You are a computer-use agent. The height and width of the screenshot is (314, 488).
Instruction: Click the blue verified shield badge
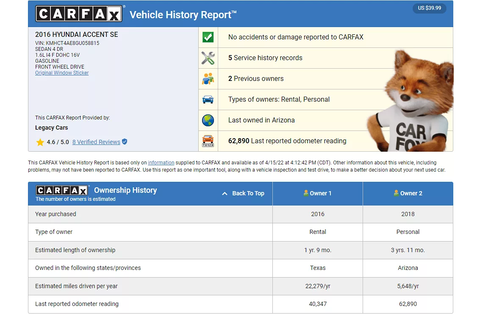click(x=125, y=142)
